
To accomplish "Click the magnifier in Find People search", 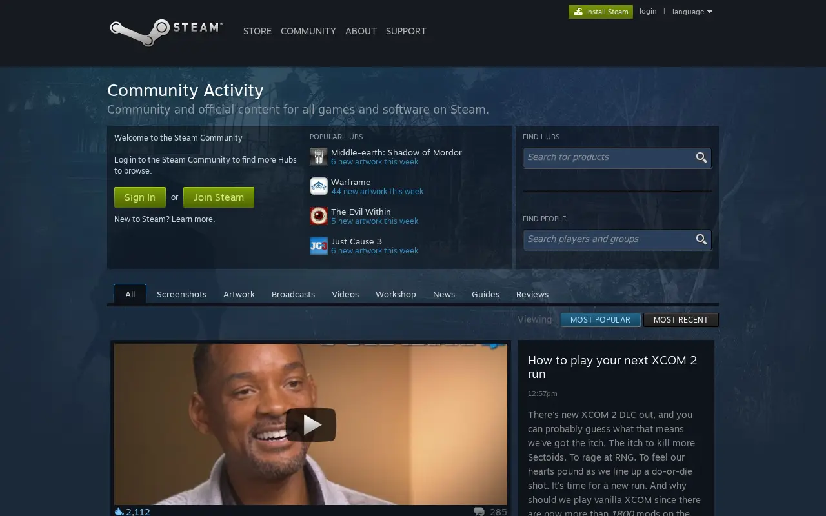I will pos(701,239).
